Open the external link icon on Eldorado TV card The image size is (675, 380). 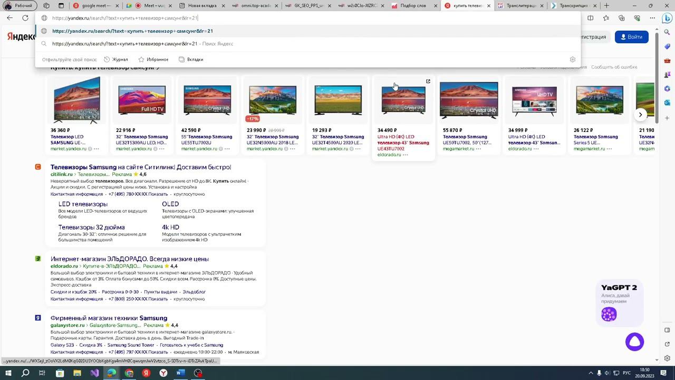(428, 81)
